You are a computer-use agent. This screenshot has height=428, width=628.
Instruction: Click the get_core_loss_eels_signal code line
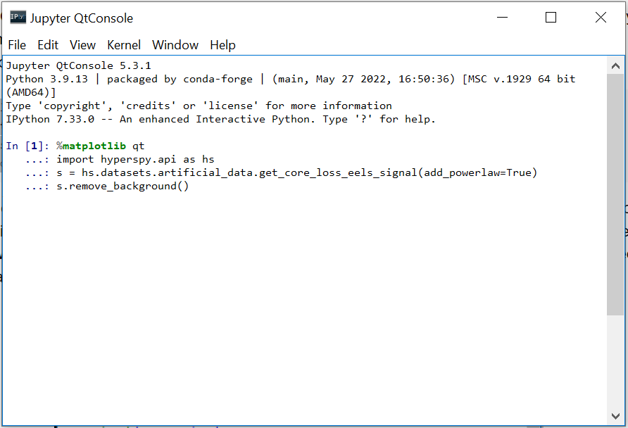click(296, 173)
